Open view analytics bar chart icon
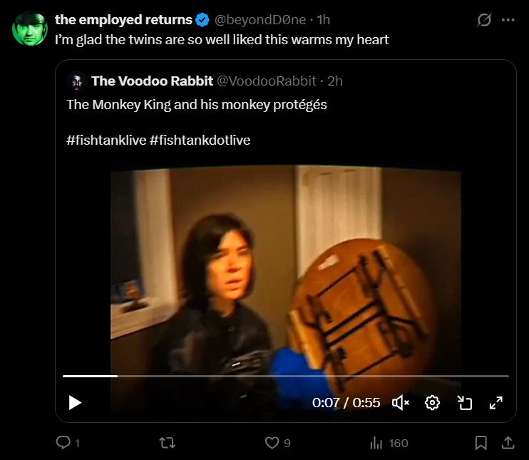529x460 pixels. (376, 443)
